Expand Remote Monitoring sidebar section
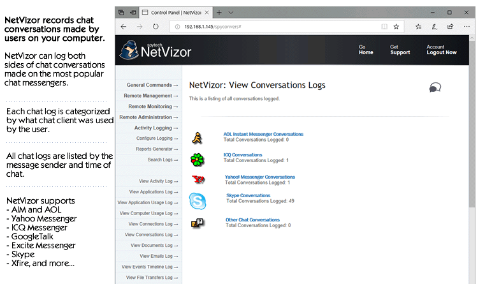This screenshot has width=485, height=284. (x=153, y=106)
